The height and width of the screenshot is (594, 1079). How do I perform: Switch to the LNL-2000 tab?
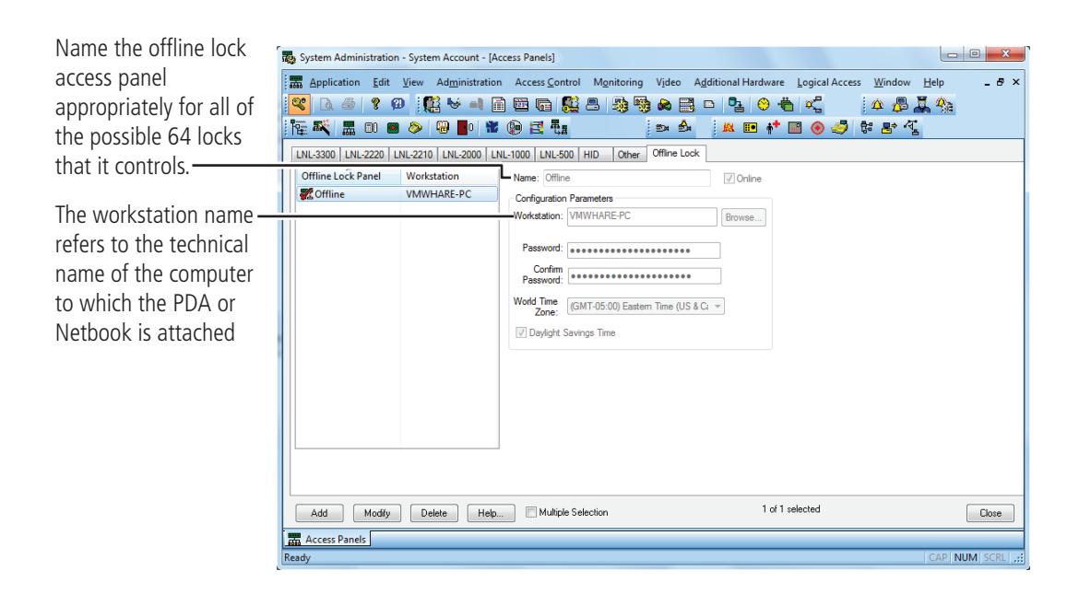(x=461, y=155)
